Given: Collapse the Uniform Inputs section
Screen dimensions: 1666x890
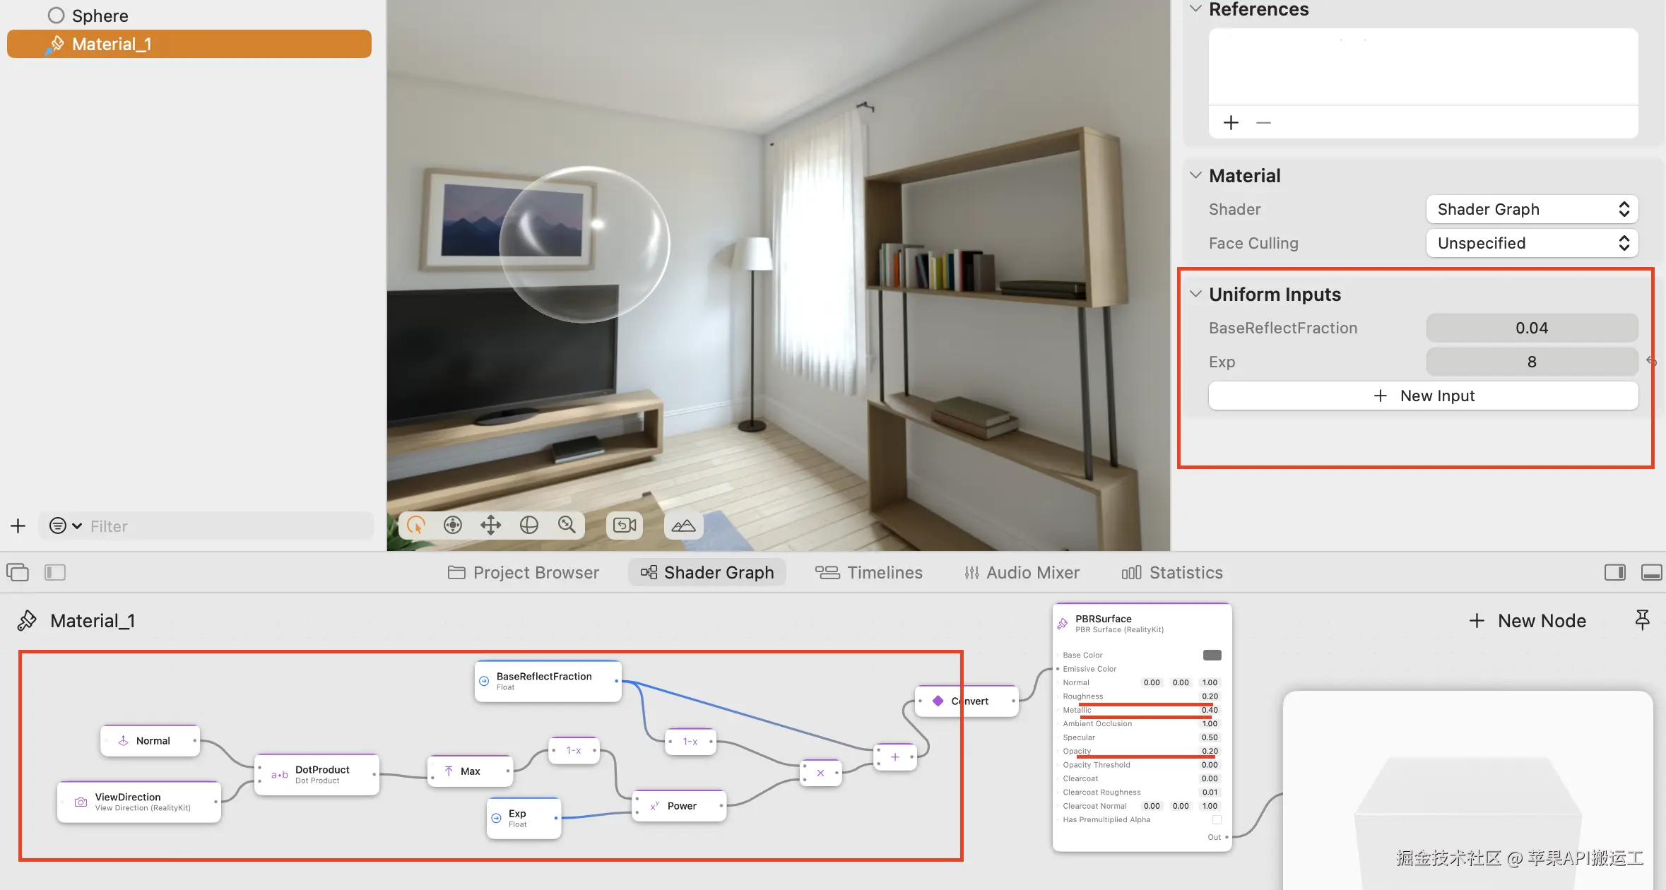Looking at the screenshot, I should [x=1195, y=294].
